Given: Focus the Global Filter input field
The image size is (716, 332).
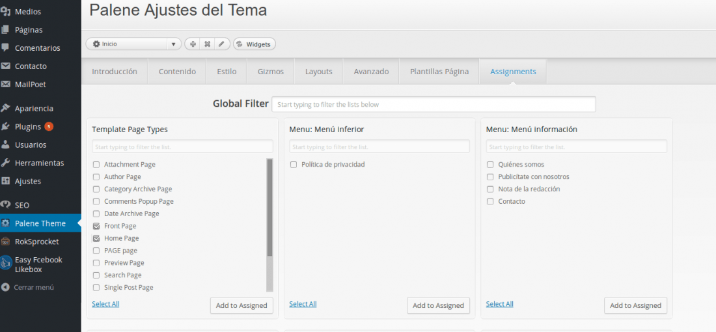Looking at the screenshot, I should [434, 104].
